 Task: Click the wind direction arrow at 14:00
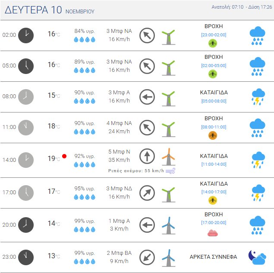coord(147,156)
